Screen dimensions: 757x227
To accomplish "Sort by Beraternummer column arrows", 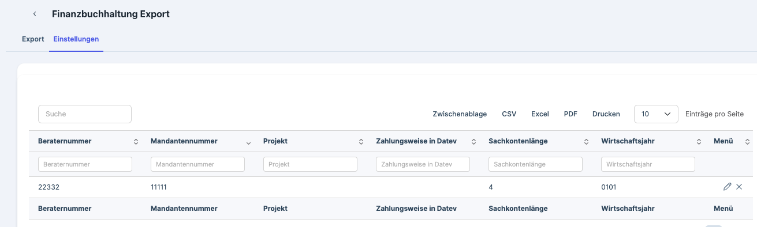I will tap(136, 142).
